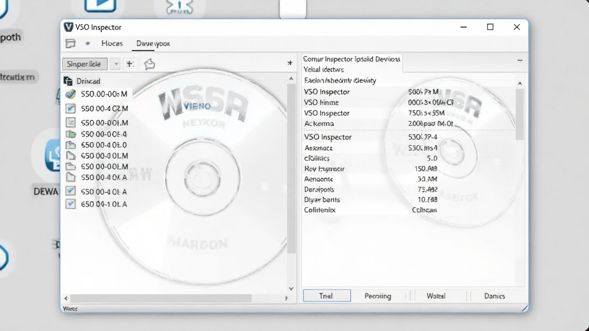This screenshot has height=331, width=589.
Task: Select the row SS0 00-0 0E.4
Action: [x=104, y=134]
